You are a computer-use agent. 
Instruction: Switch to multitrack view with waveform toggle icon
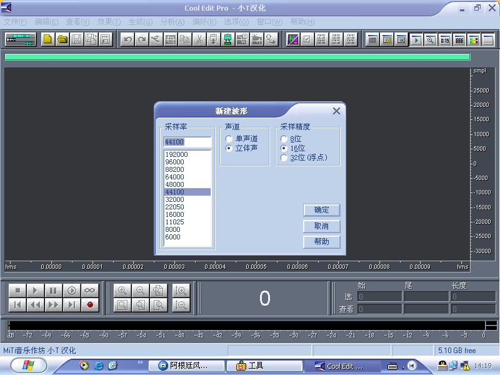coord(21,39)
